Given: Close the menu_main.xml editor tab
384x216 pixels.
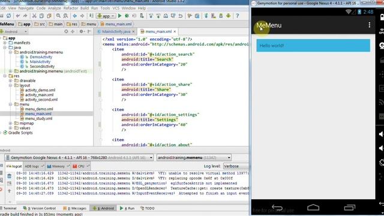Looking at the screenshot, I should 175,32.
